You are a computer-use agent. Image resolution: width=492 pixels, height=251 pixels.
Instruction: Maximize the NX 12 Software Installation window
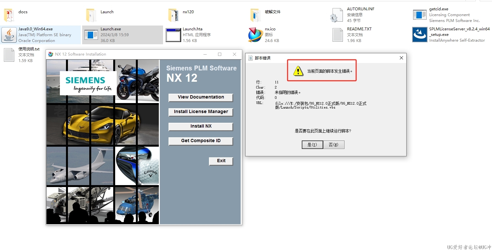pyautogui.click(x=220, y=54)
